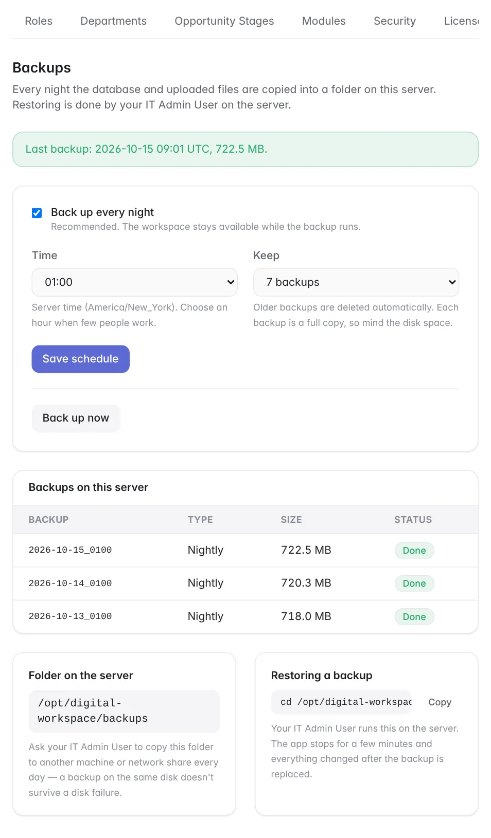Viewport: 491px width, 838px height.
Task: Click Done status for 2026-10-15 backup
Action: tap(414, 551)
